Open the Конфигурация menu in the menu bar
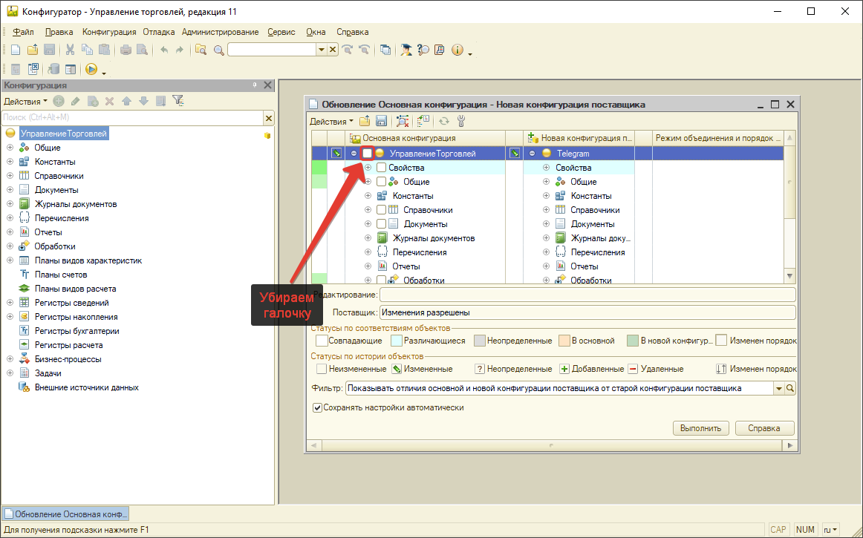This screenshot has width=863, height=538. click(x=109, y=32)
